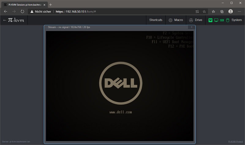The width and height of the screenshot is (245, 145).
Task: Click the Drive disc icon
Action: (191, 20)
